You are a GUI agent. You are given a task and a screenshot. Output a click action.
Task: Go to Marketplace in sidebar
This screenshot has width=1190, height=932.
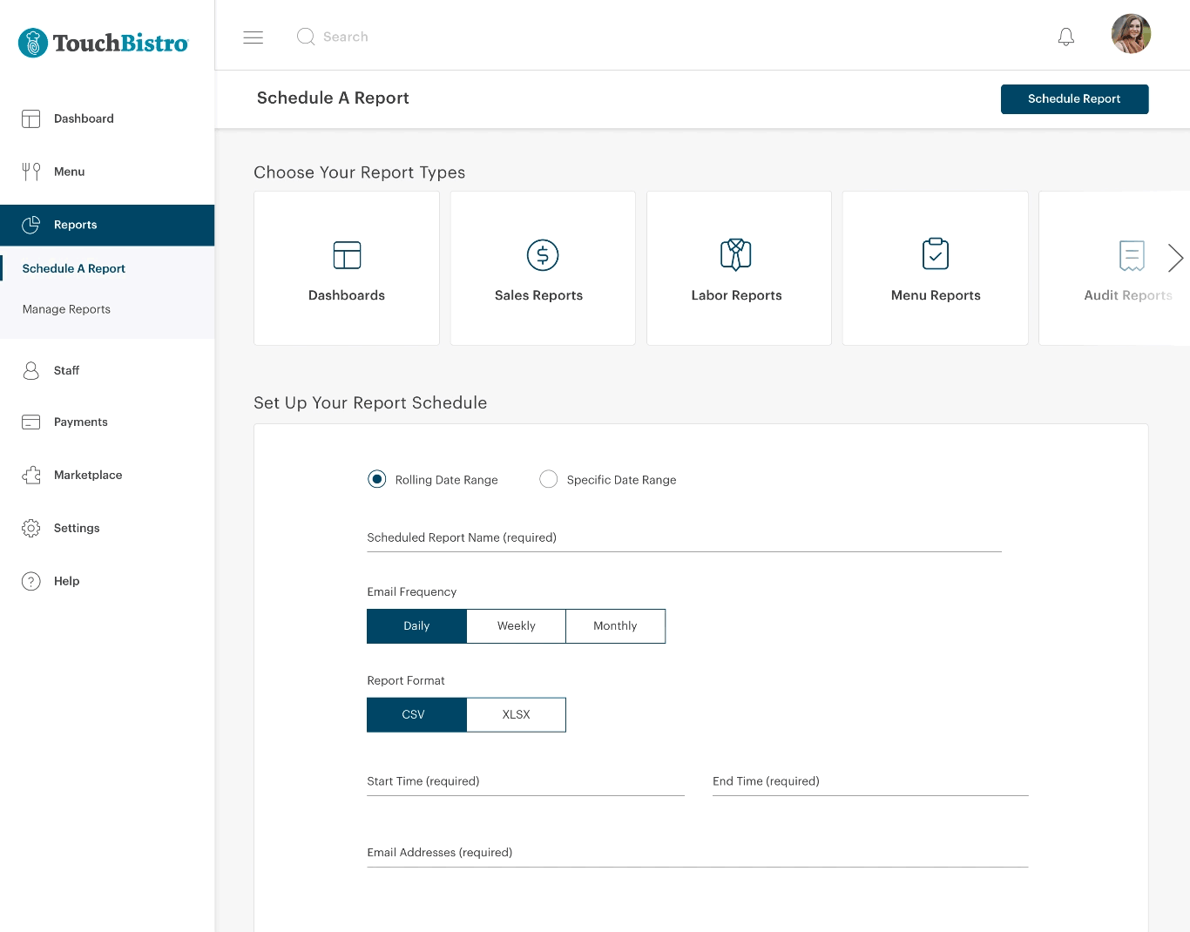tap(87, 475)
